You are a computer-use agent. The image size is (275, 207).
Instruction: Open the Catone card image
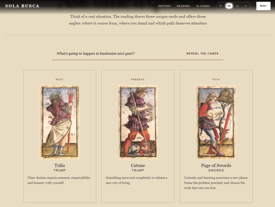click(138, 122)
